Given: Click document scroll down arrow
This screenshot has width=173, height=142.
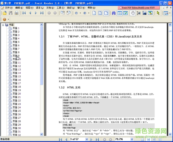Looking at the screenshot, I should [170, 134].
